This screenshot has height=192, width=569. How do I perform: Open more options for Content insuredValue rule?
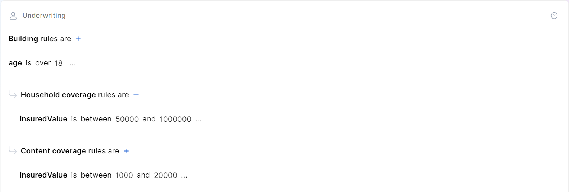(x=184, y=176)
